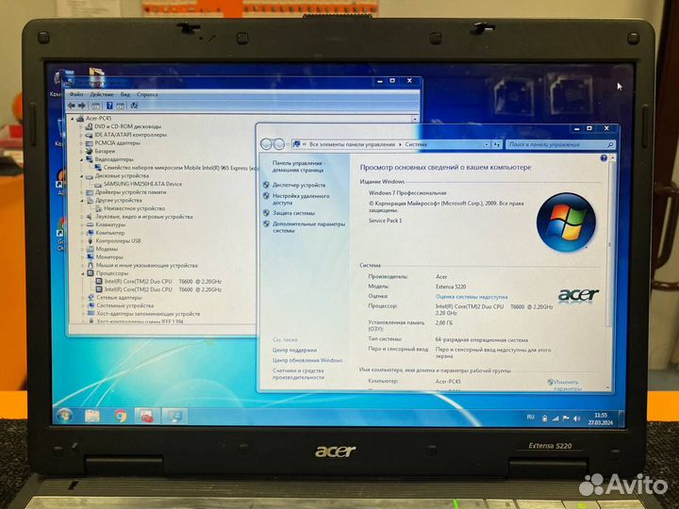The image size is (679, 509).
Task: Click the Компьютер category icon in tree
Action: coord(91,233)
